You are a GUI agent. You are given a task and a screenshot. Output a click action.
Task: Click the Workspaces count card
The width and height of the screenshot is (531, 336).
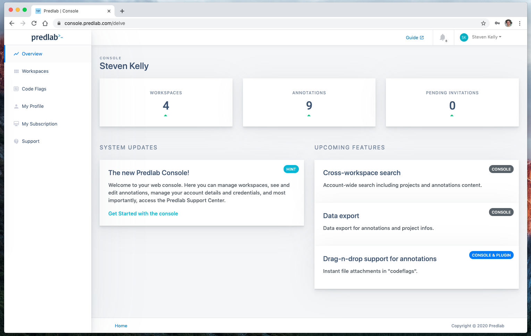(x=166, y=103)
